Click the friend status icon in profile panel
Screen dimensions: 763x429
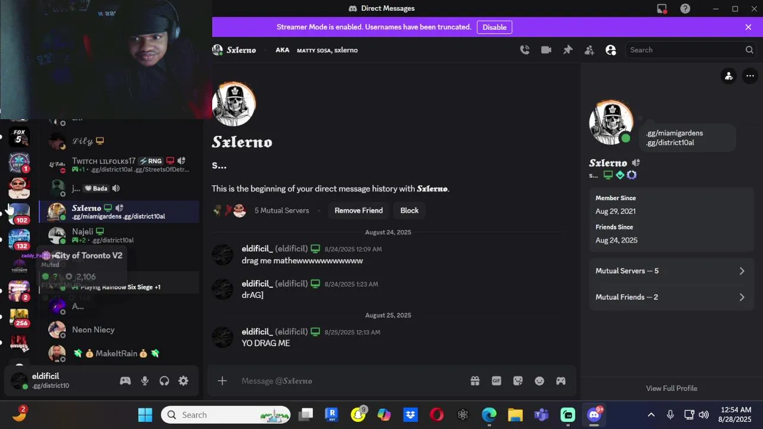pos(728,76)
